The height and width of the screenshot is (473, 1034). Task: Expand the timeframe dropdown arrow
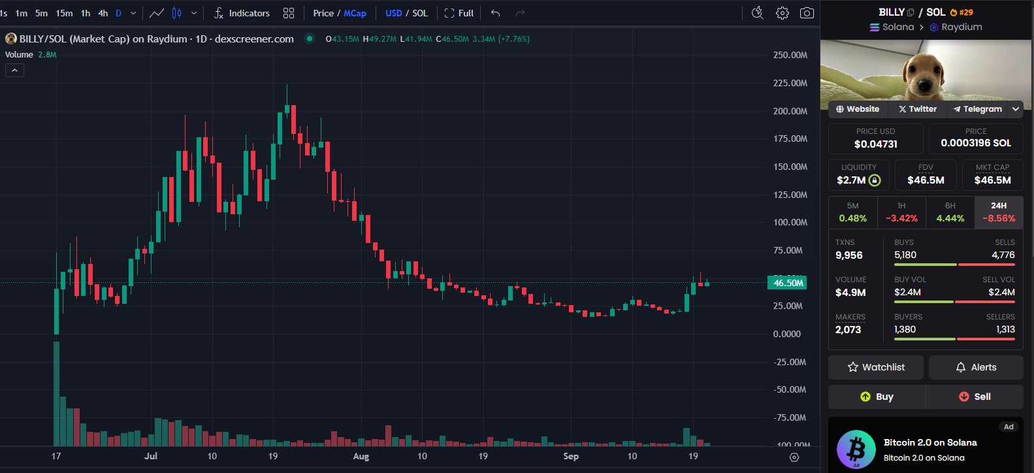[x=133, y=13]
